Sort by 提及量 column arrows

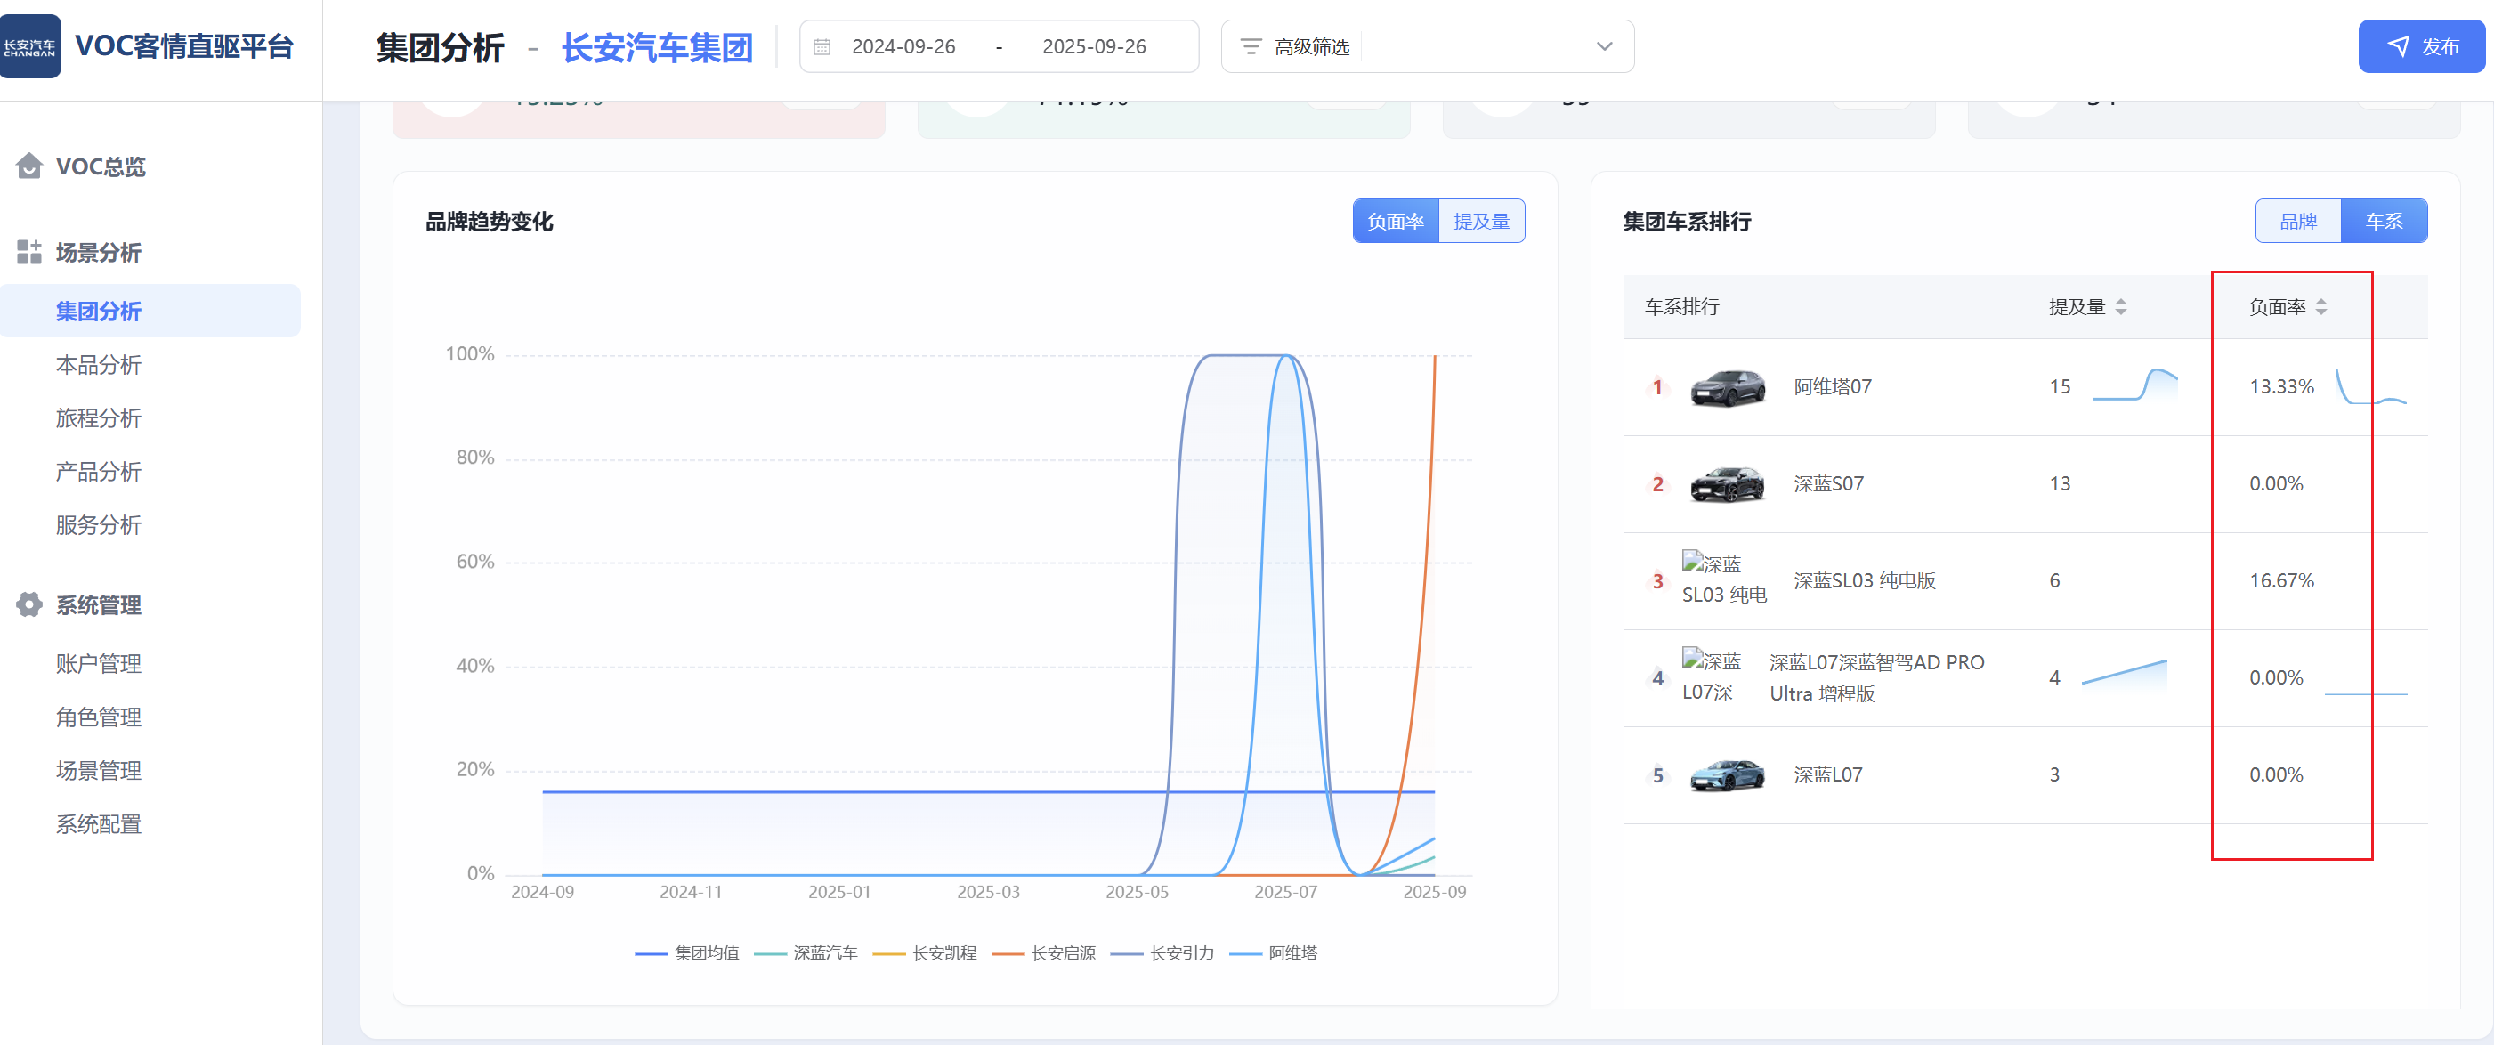click(2120, 307)
